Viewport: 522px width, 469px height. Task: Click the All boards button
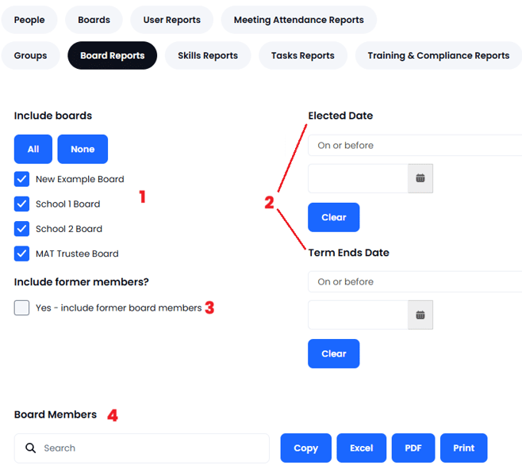pos(33,149)
